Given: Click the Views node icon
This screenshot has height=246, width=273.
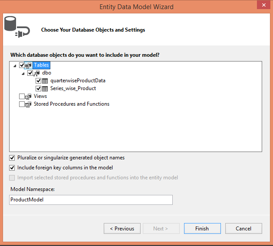Looking at the screenshot, I should [x=29, y=96].
